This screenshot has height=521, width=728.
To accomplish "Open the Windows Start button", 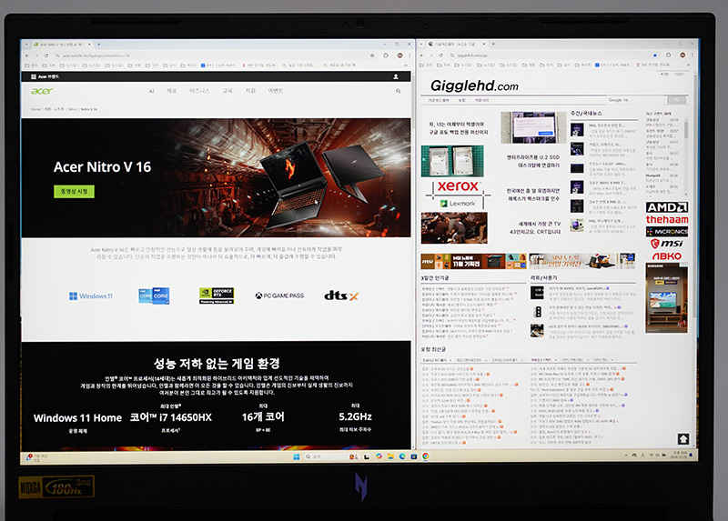I will 297,457.
